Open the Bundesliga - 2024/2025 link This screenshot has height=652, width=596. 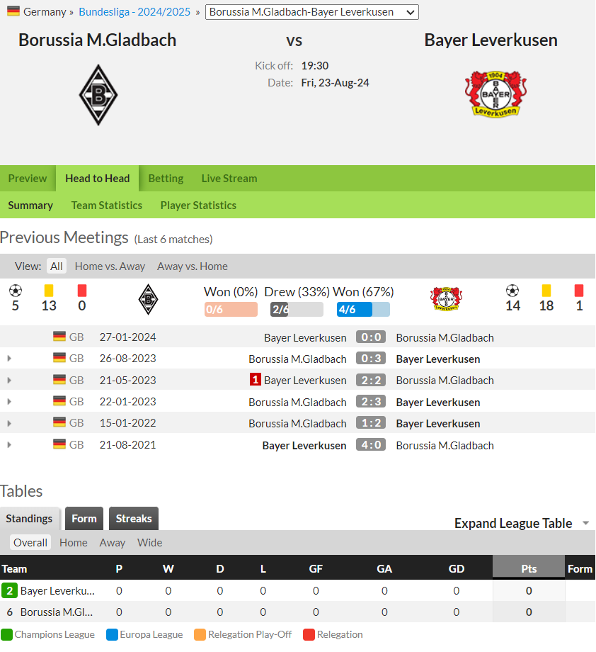point(134,11)
